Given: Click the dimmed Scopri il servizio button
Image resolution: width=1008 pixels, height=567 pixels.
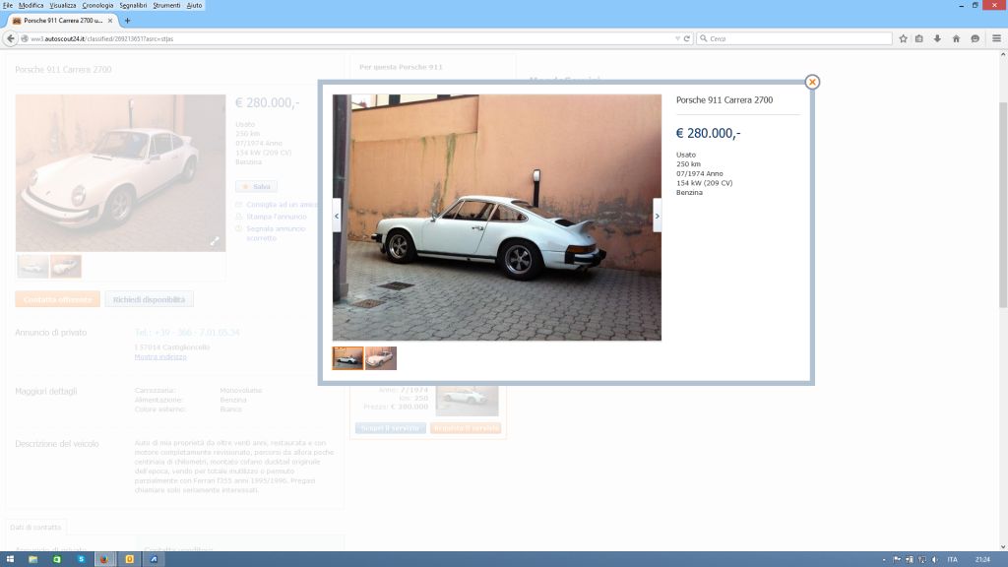Looking at the screenshot, I should click(x=390, y=428).
